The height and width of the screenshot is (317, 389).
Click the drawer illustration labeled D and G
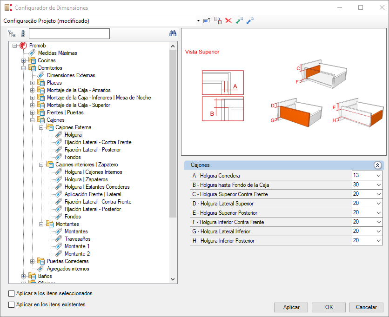(x=296, y=112)
